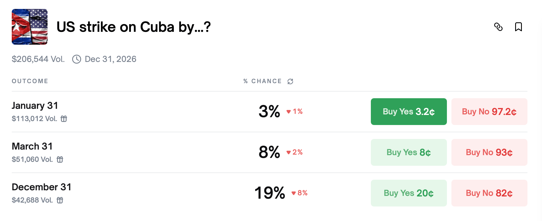The width and height of the screenshot is (542, 221).
Task: Click the clock icon beside Dec 31, 2026
Action: tap(77, 59)
